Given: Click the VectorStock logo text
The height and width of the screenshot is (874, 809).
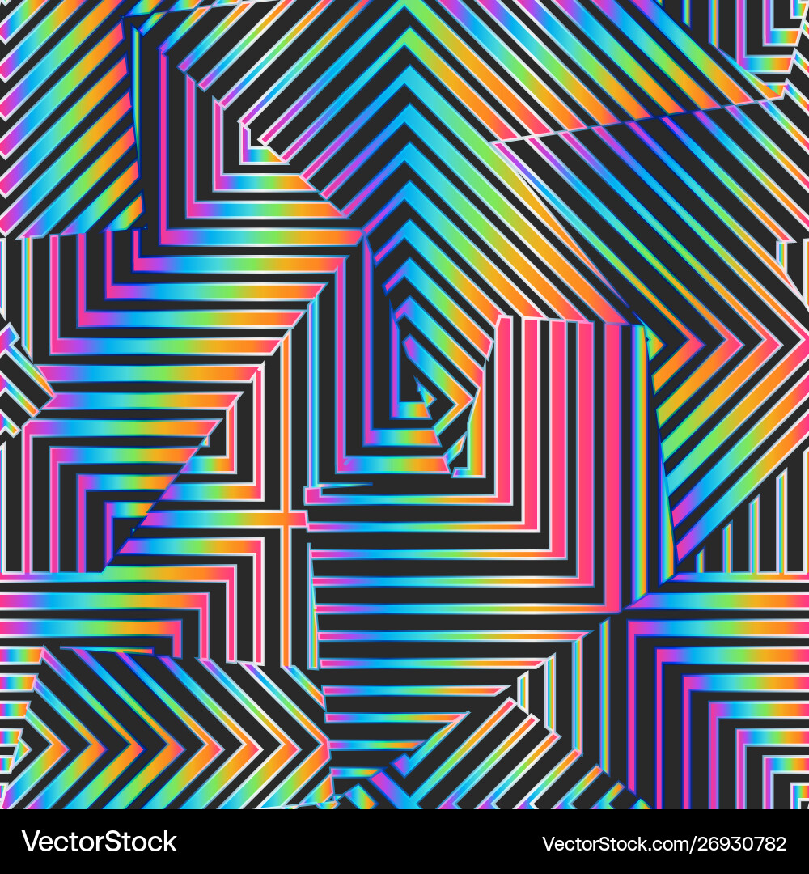Looking at the screenshot, I should click(100, 842).
